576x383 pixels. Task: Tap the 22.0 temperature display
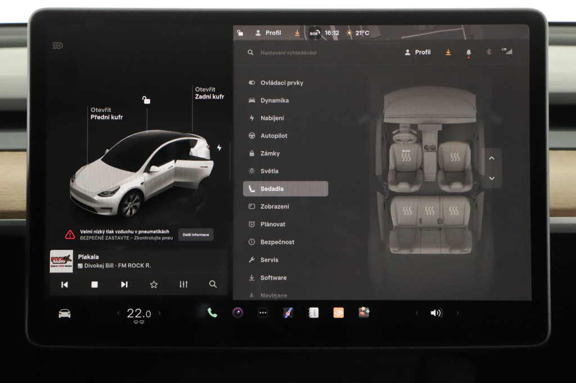click(x=139, y=314)
